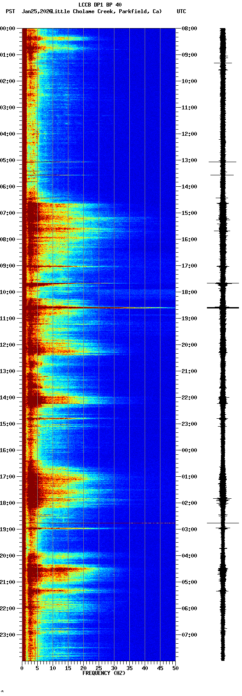242x696 pixels.
Task: Click the "13:00" UTC time label
Action: pos(189,160)
